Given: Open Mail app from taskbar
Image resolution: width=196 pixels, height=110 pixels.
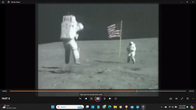Looking at the screenshot, I should point(132,107).
